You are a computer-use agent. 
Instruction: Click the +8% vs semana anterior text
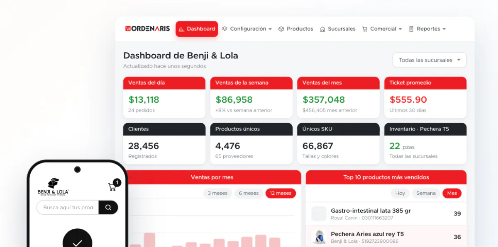[244, 110]
